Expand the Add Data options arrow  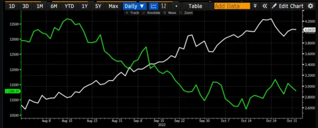(255, 6)
